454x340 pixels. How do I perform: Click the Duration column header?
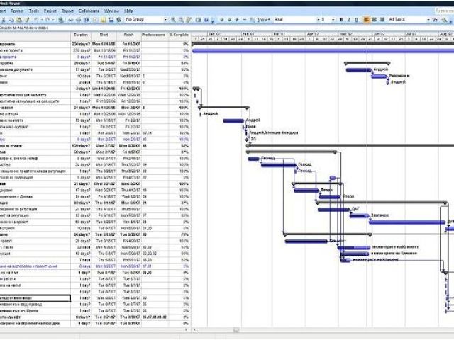coord(81,34)
